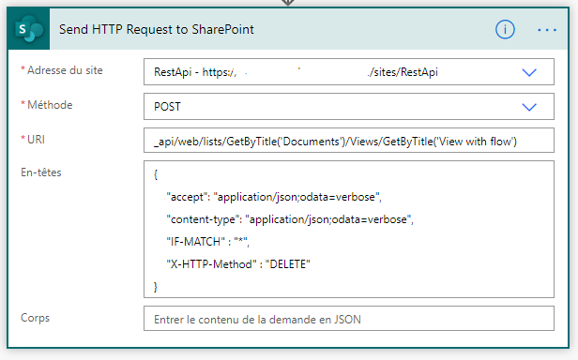Click the opening brace in the headers

156,174
